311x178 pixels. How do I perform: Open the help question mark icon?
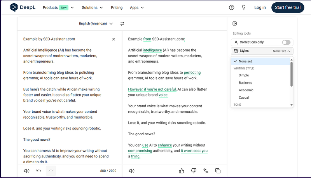tap(231, 7)
